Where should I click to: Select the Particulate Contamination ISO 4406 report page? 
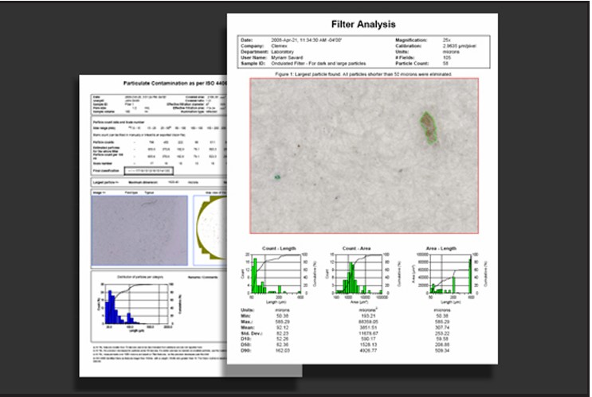coord(153,225)
